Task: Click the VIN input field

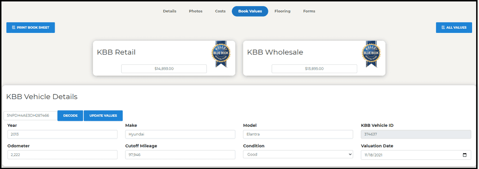Action: click(31, 116)
